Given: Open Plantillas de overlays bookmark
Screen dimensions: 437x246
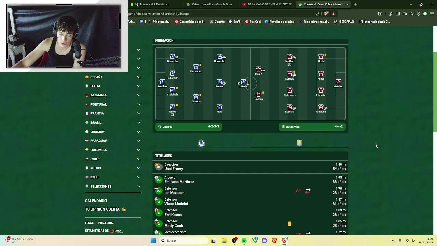Looking at the screenshot, I should [x=279, y=22].
